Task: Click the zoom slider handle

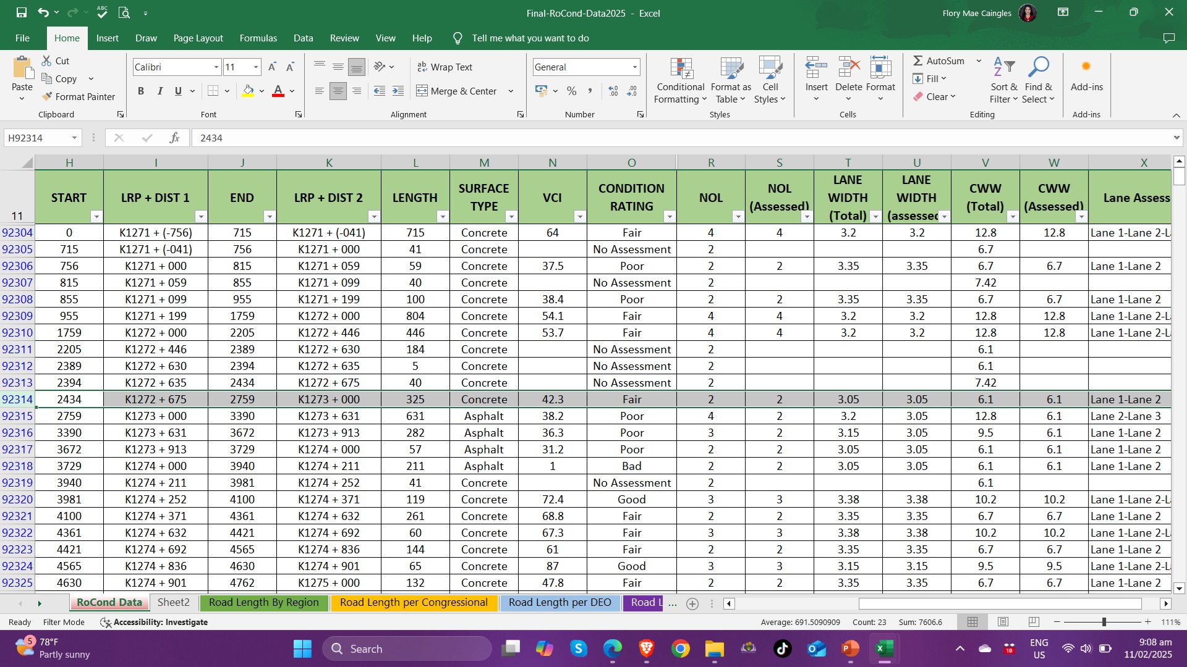Action: point(1104,622)
